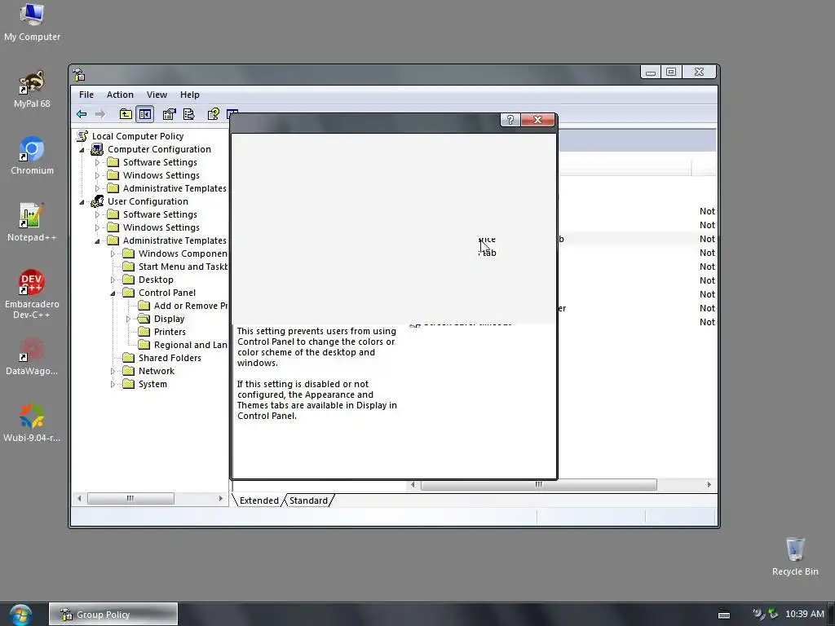Click tree pane scroll-right arrow
This screenshot has height=626, width=835.
click(x=220, y=498)
